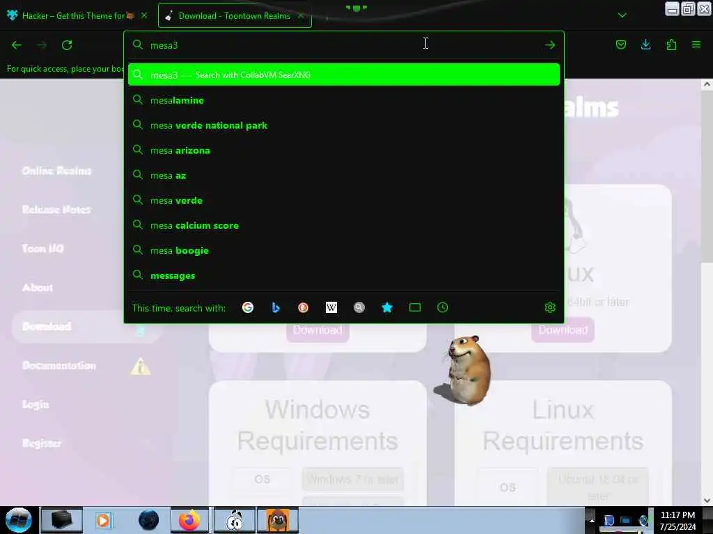Click the page vertical scrollbar thumb

(x=706, y=177)
